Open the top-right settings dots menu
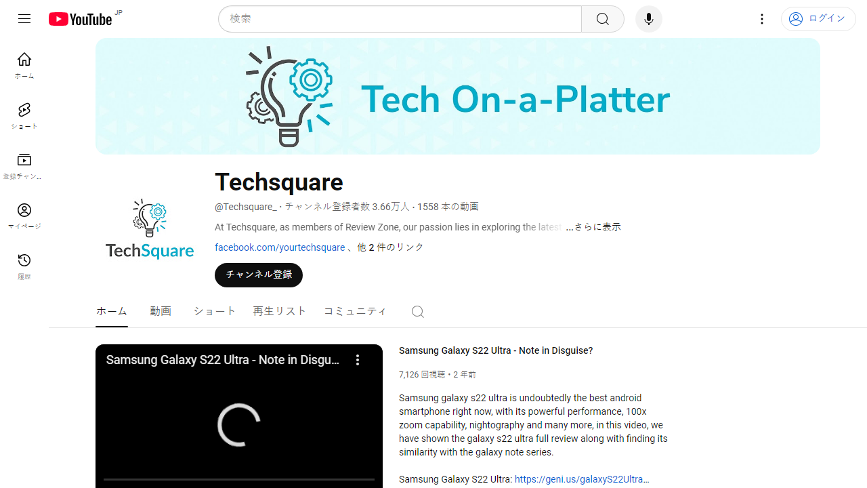The width and height of the screenshot is (867, 488). pos(762,19)
